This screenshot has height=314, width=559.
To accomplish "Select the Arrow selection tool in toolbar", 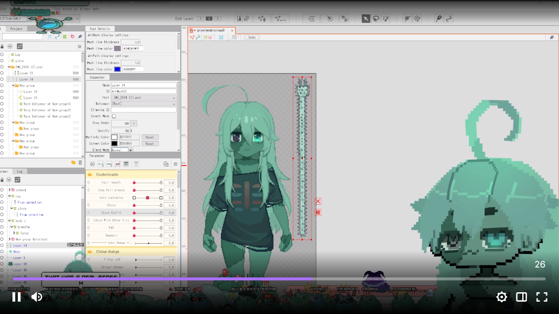I will pos(365,19).
